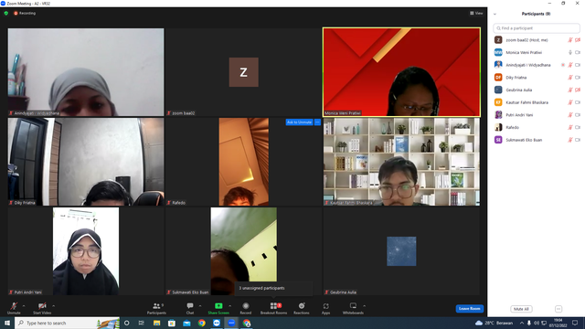
Task: Open Task View on the taskbar
Action: (142, 323)
